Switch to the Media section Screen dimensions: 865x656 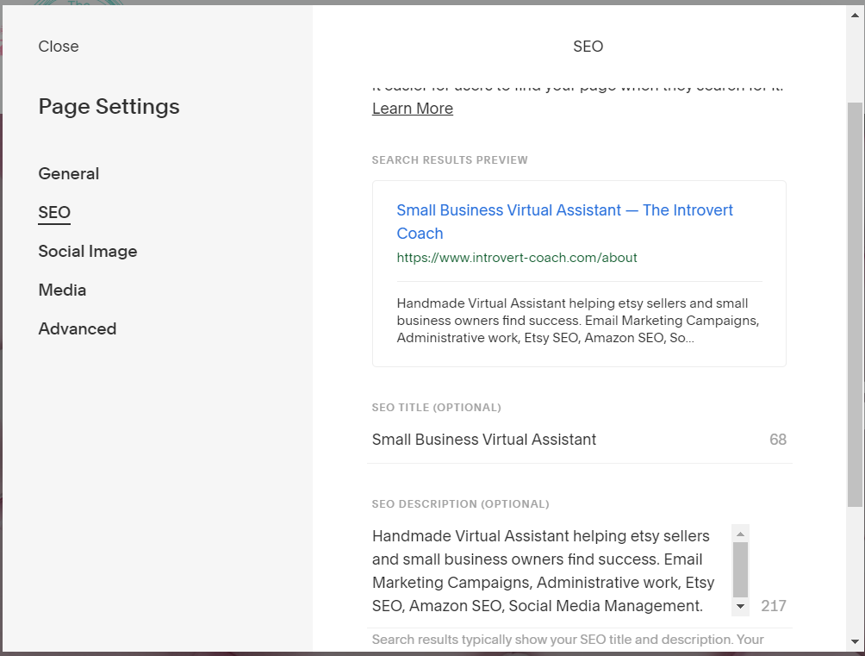pyautogui.click(x=62, y=290)
